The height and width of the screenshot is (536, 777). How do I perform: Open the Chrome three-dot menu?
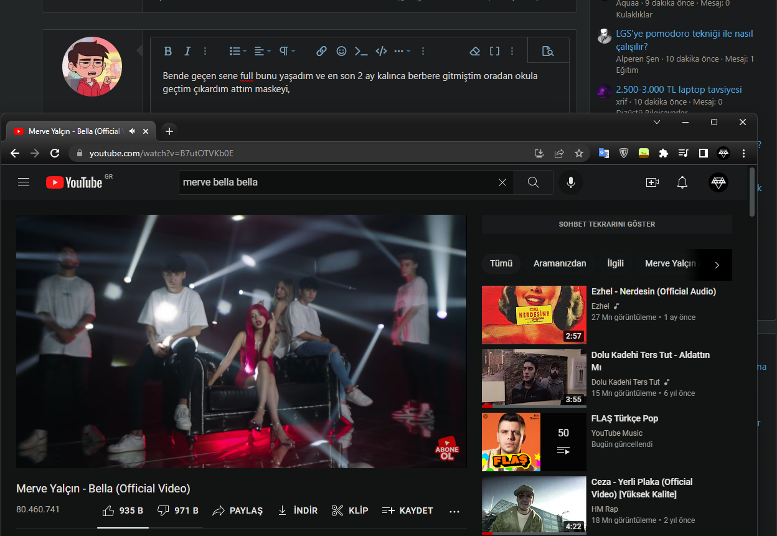click(x=743, y=153)
